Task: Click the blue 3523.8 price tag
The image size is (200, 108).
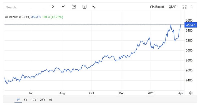Action: tap(189, 25)
